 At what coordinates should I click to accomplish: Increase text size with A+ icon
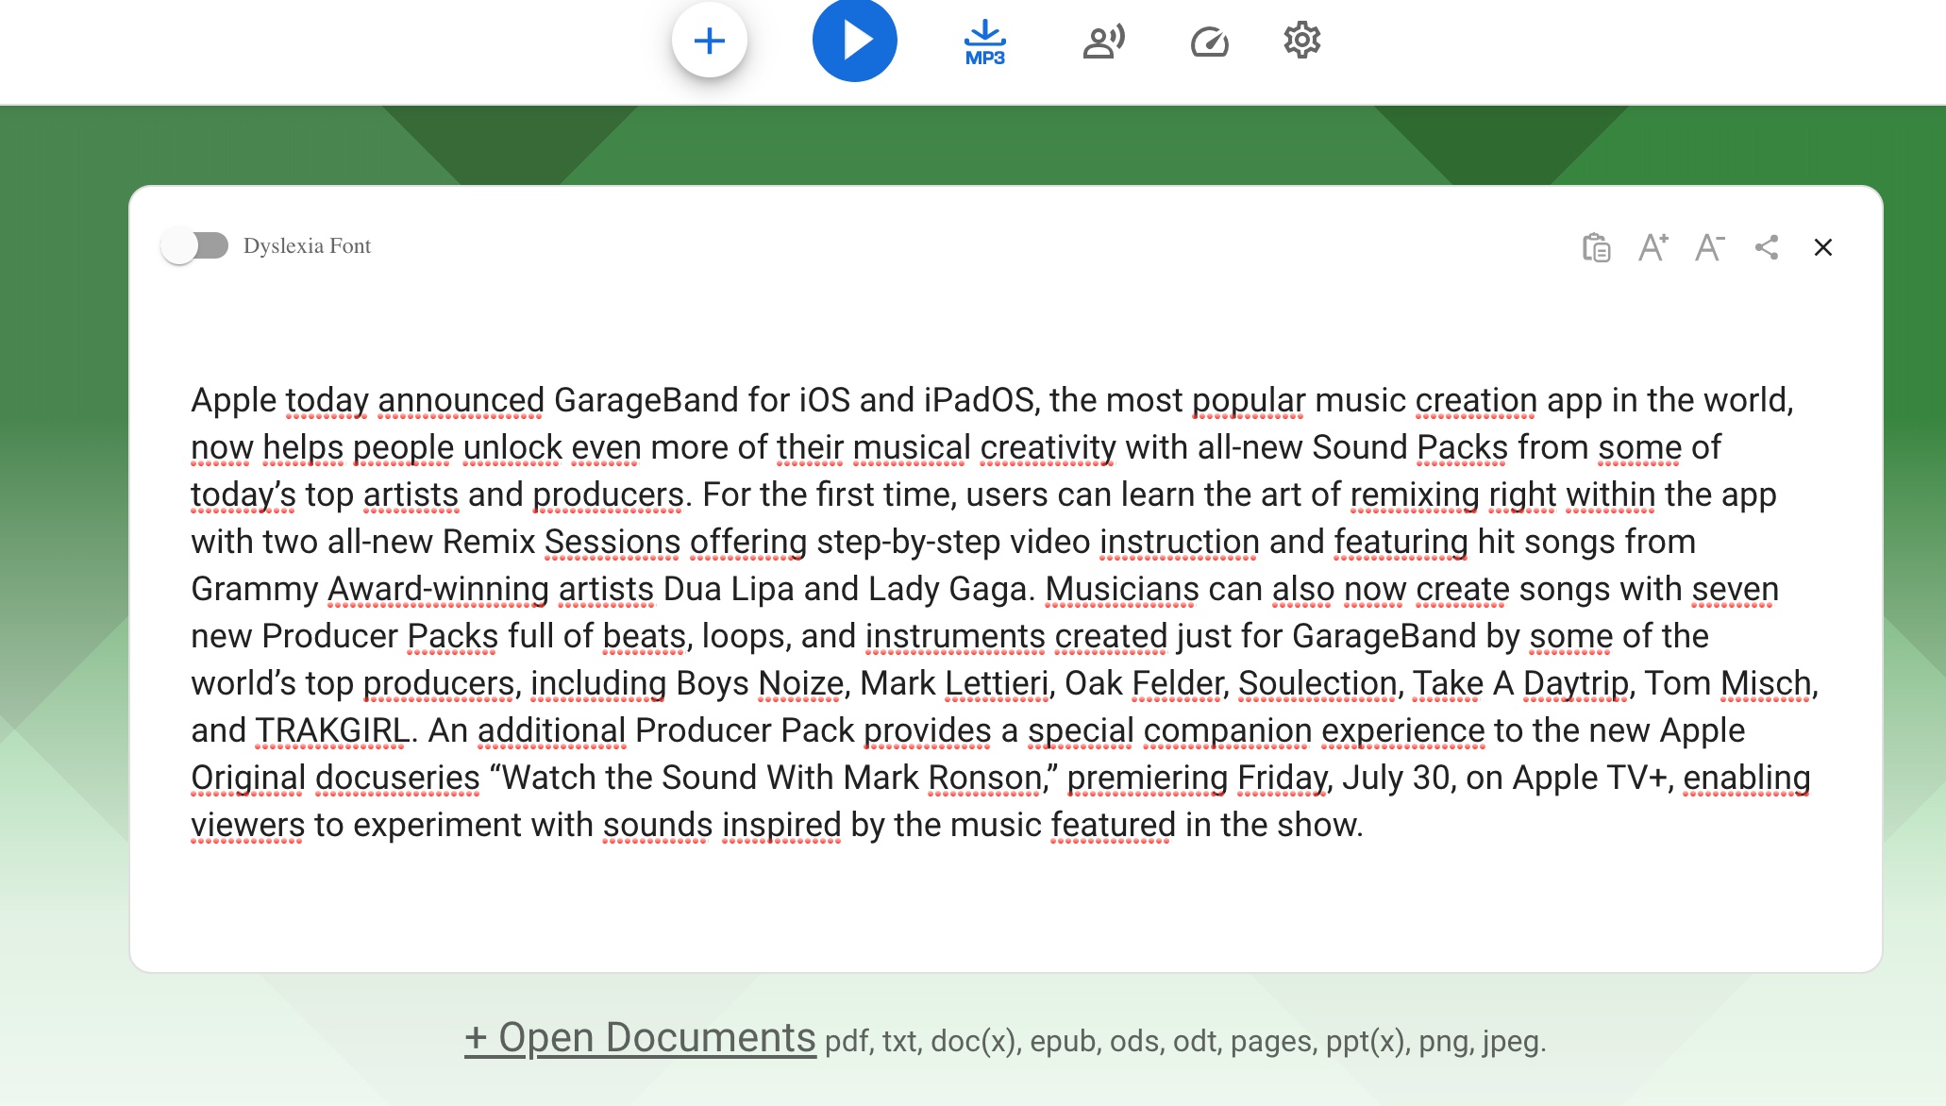1652,247
